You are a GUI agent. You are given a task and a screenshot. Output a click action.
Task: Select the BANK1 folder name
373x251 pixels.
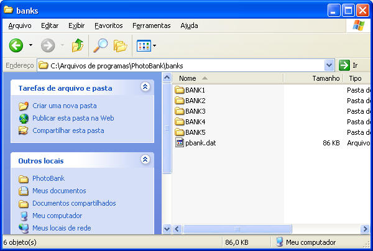click(x=195, y=90)
